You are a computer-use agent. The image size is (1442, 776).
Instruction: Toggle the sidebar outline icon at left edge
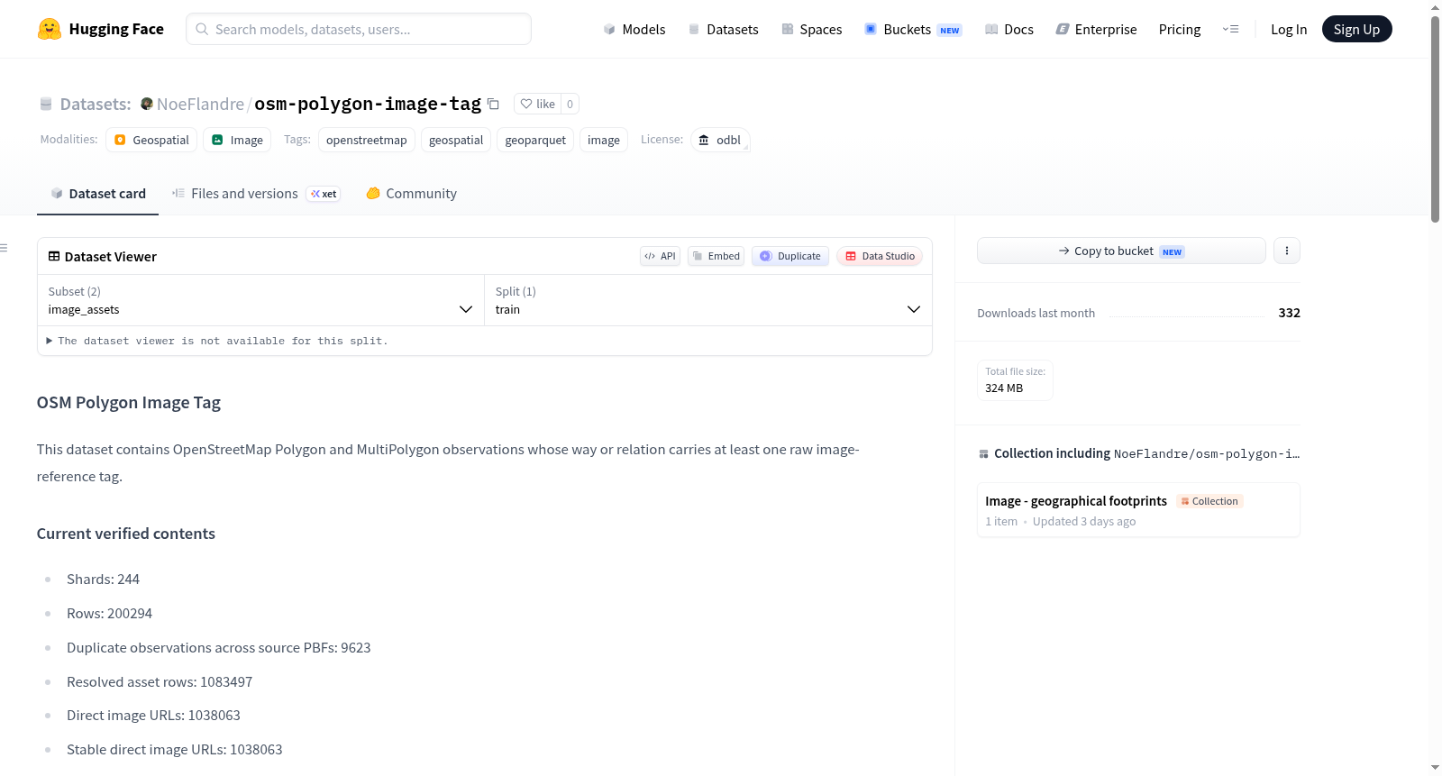pos(5,248)
